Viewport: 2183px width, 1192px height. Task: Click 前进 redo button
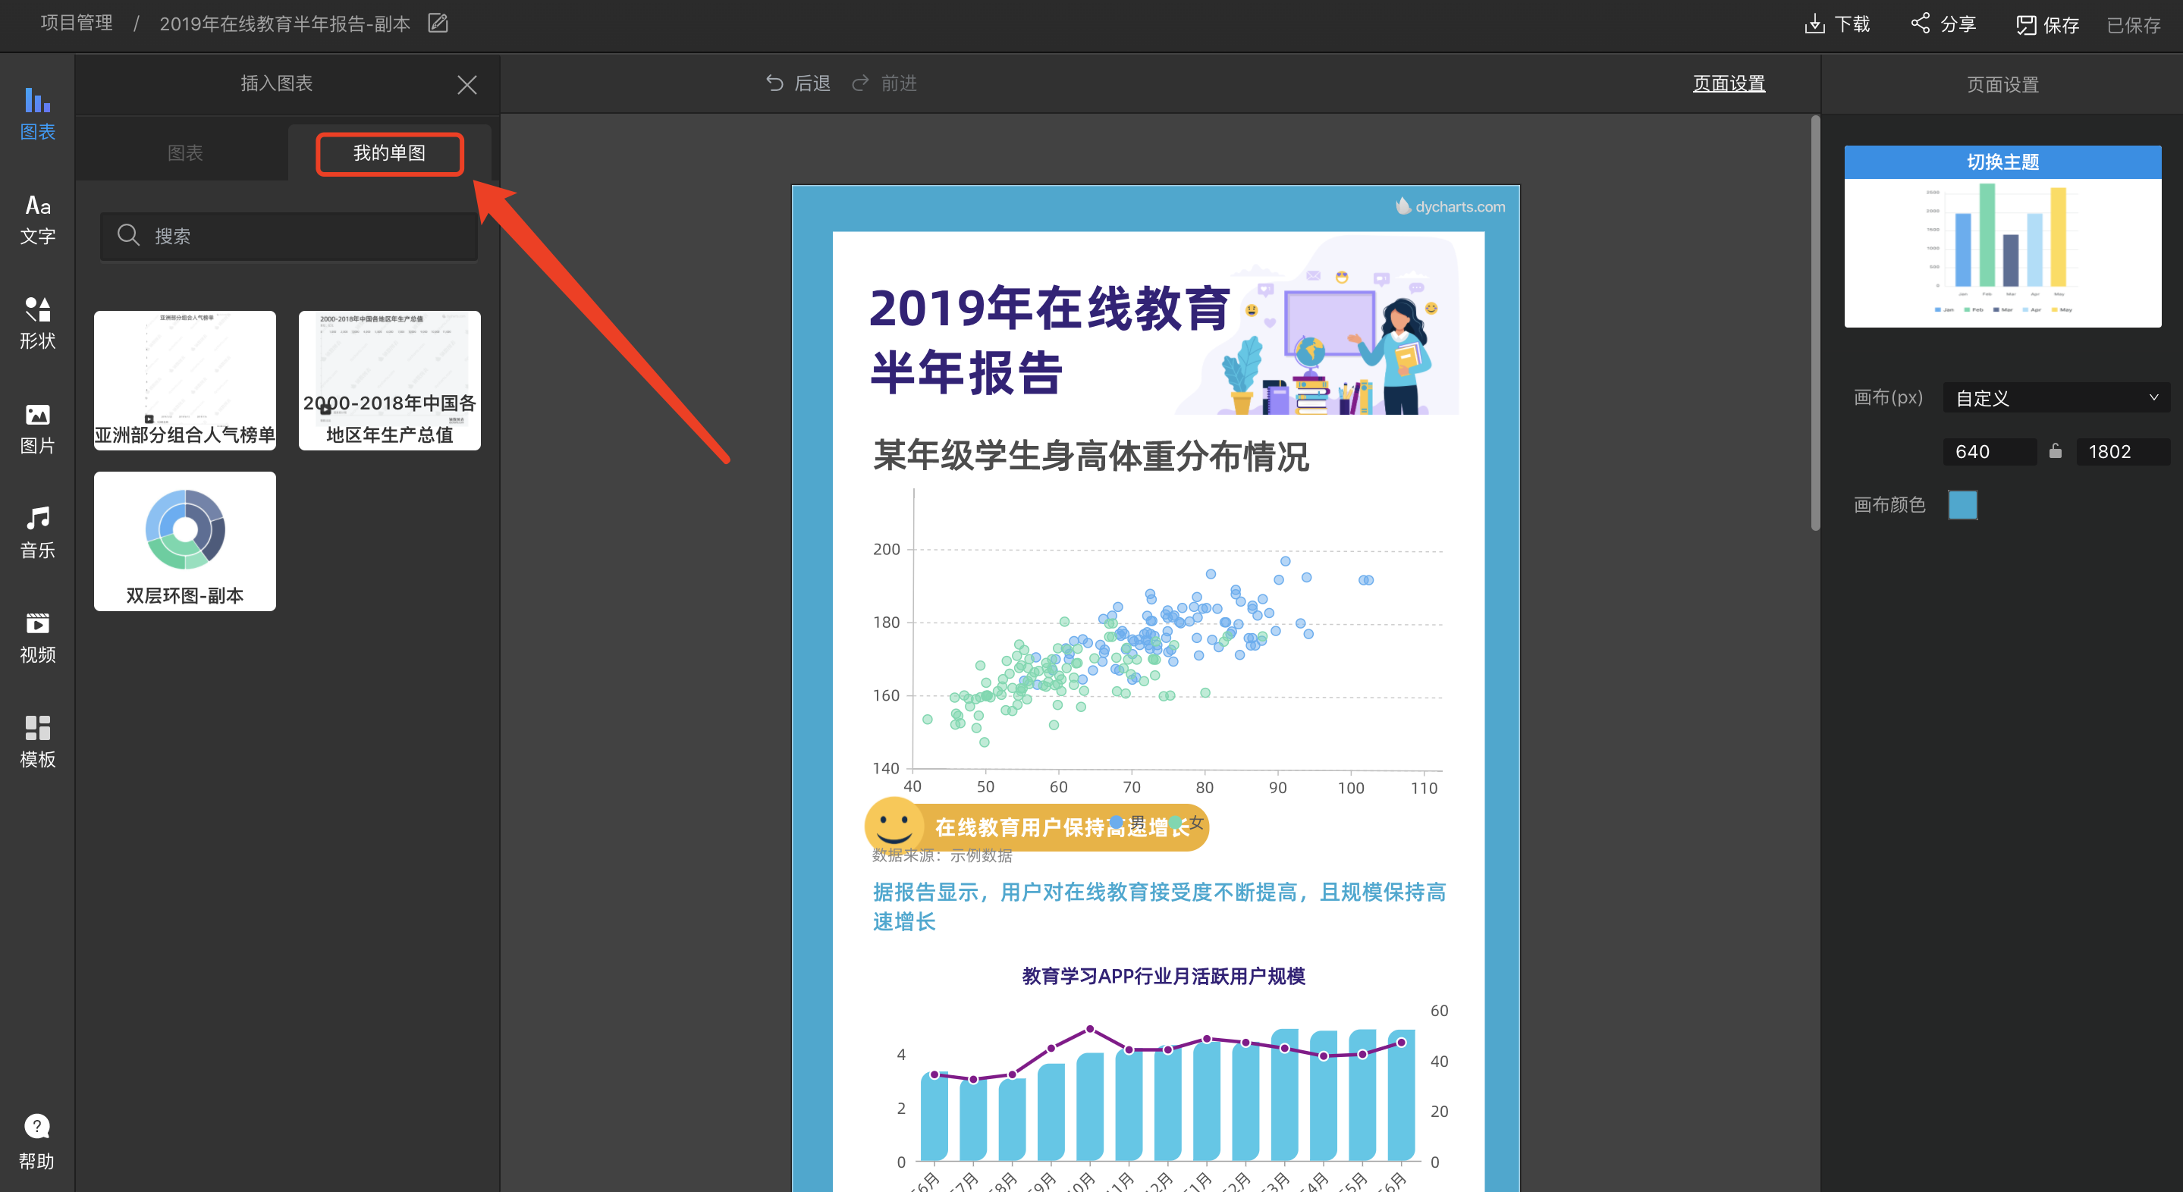[x=884, y=83]
